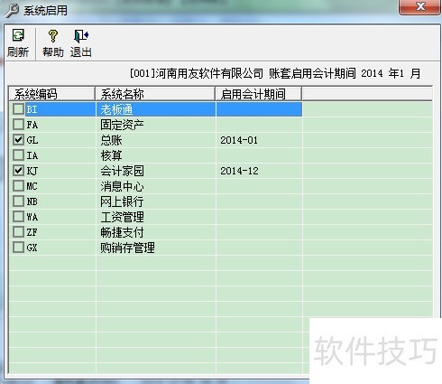
Task: Click the 退出 exit door icon
Action: click(x=81, y=36)
